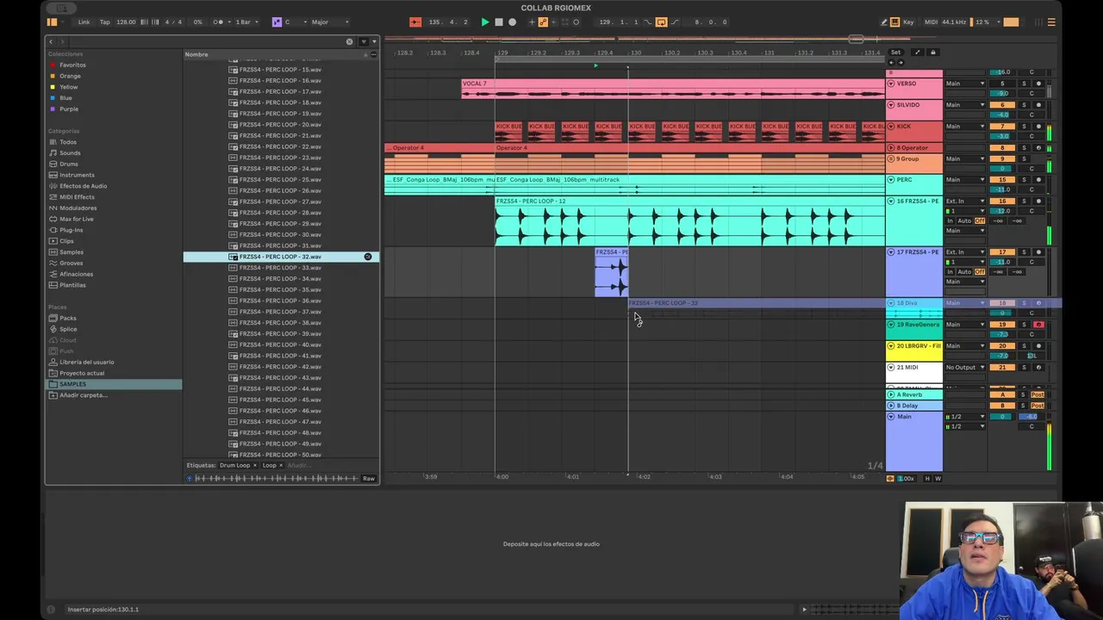The height and width of the screenshot is (620, 1103).
Task: Open the Major scale type dropdown
Action: click(330, 22)
